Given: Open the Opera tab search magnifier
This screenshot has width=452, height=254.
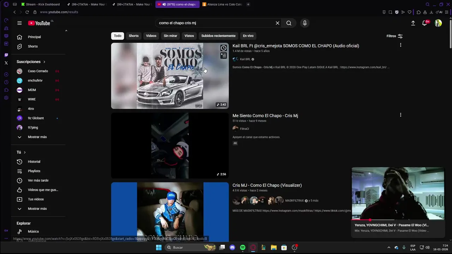Looking at the screenshot, I should point(428,4).
